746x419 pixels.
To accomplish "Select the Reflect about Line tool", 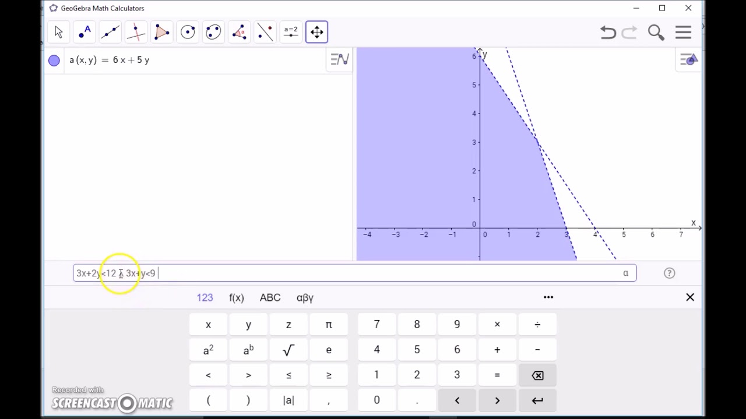I will [x=265, y=32].
